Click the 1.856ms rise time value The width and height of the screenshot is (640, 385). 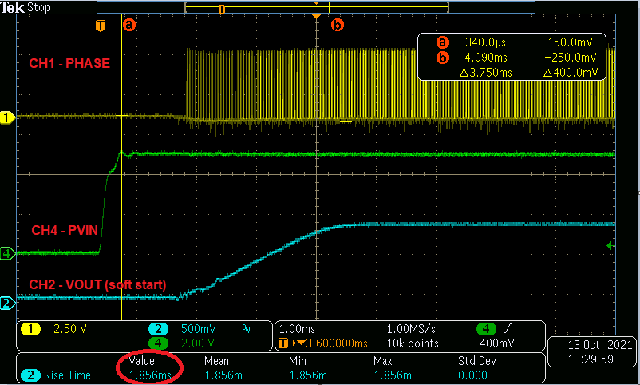[x=150, y=375]
